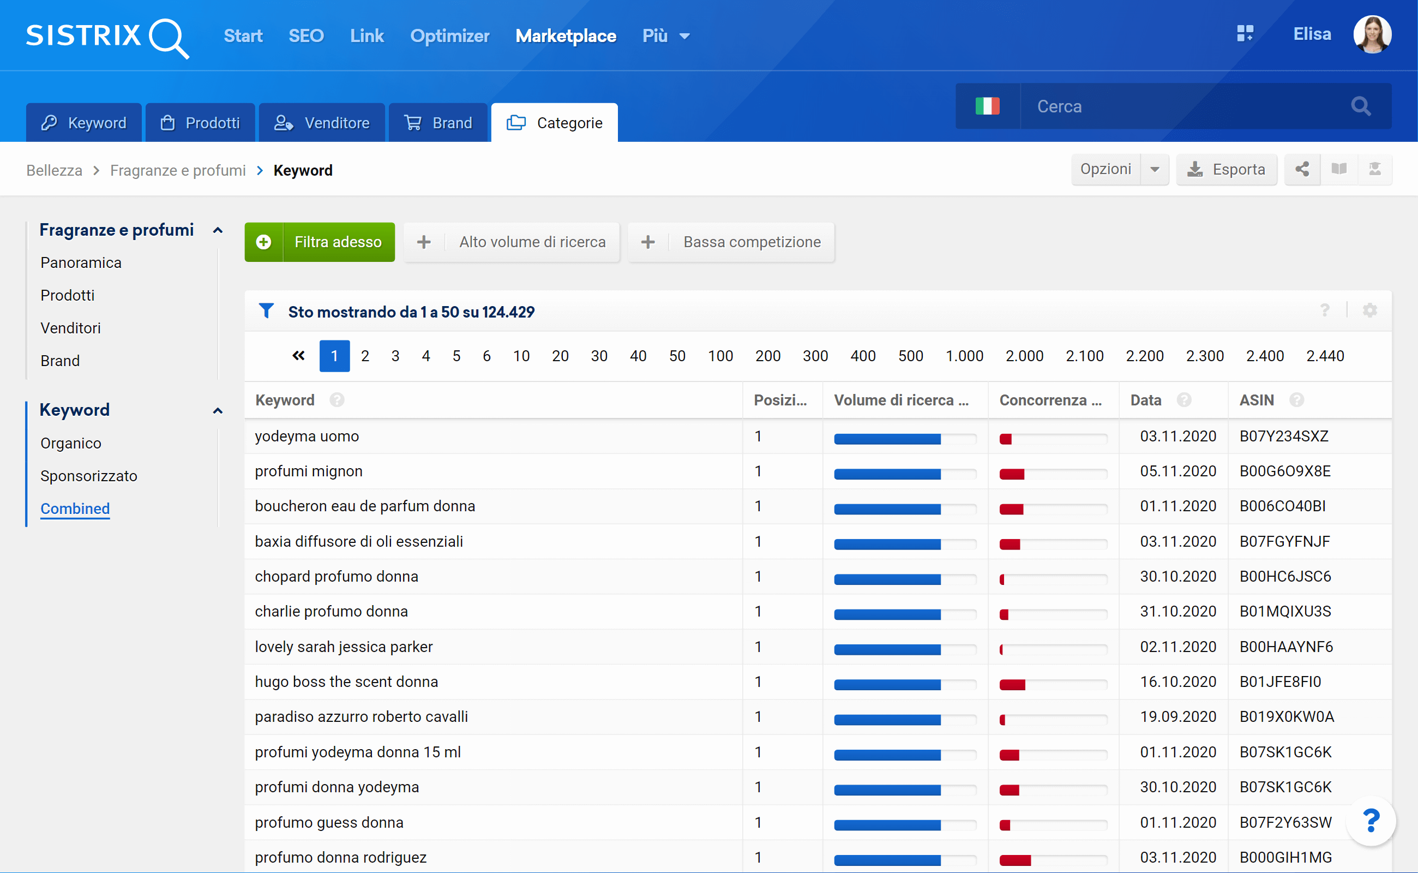
Task: Select Combined keyword view
Action: pyautogui.click(x=75, y=509)
